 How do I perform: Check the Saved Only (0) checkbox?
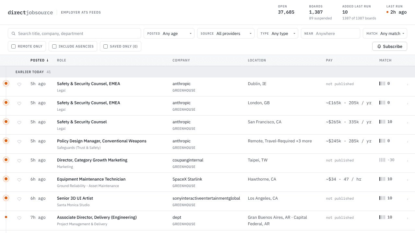[x=105, y=46]
